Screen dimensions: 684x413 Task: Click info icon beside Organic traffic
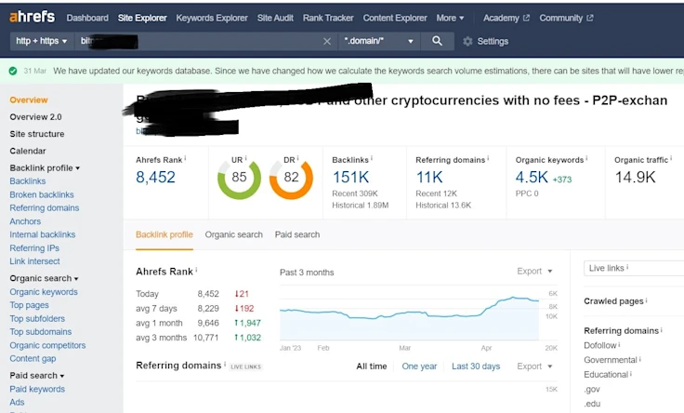[x=670, y=158]
